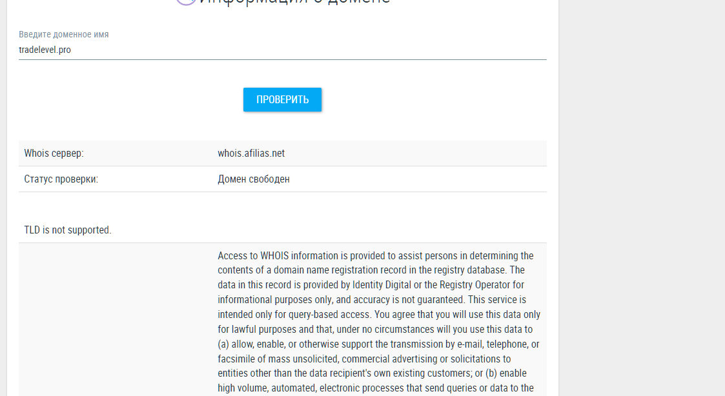This screenshot has height=396, width=725.
Task: Click the round icon beside the page heading
Action: coord(186,2)
